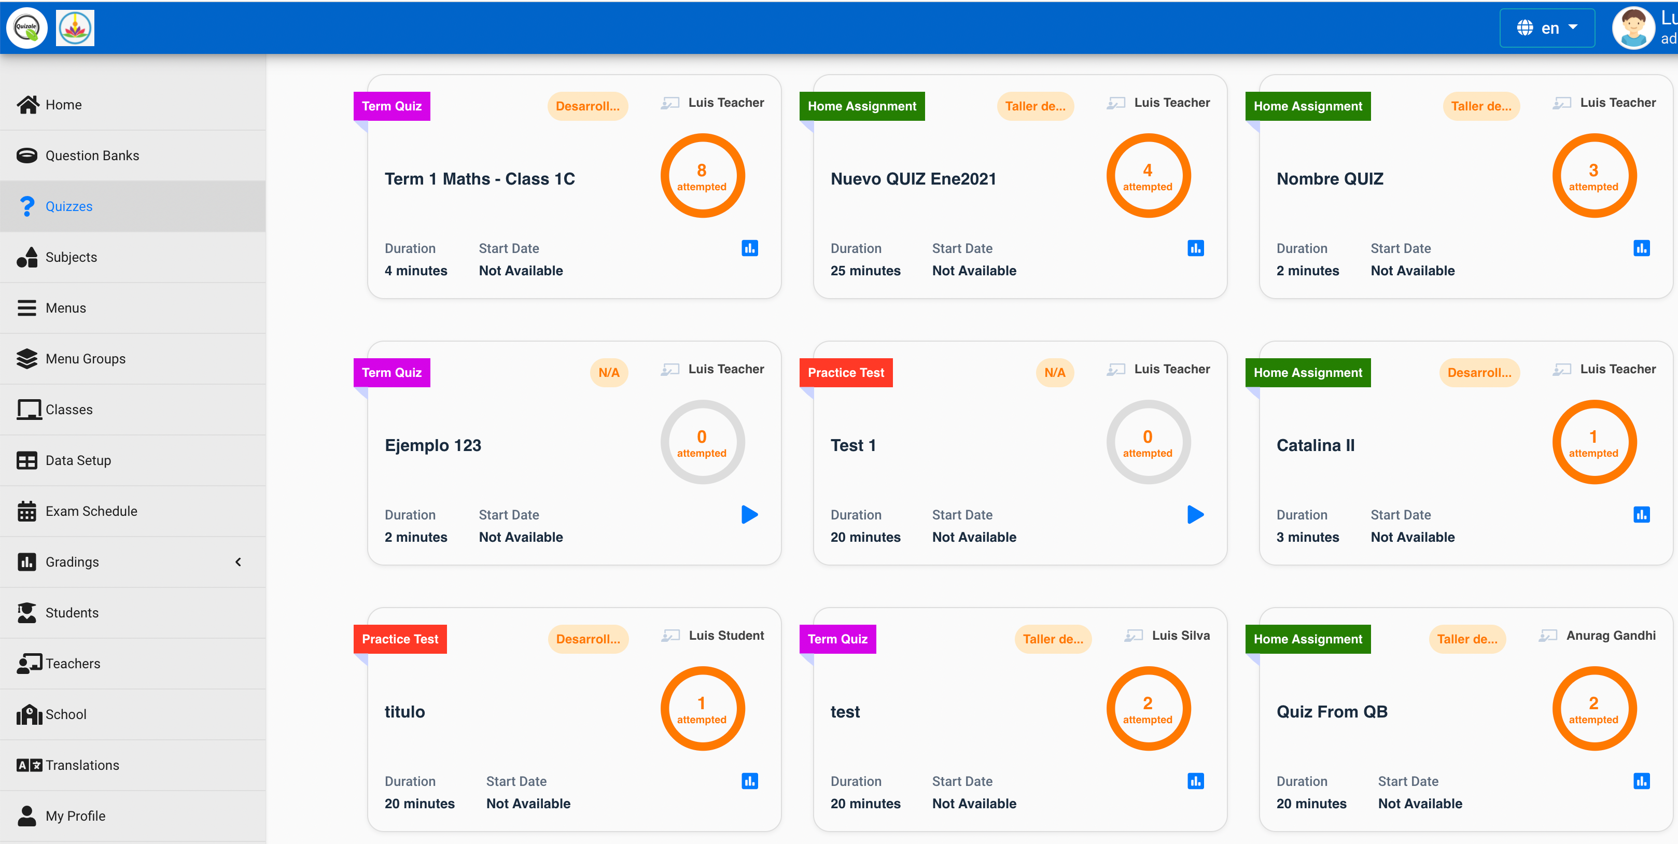The height and width of the screenshot is (844, 1678).
Task: Click N/A badge on Ejemplo 123 card
Action: pyautogui.click(x=609, y=373)
